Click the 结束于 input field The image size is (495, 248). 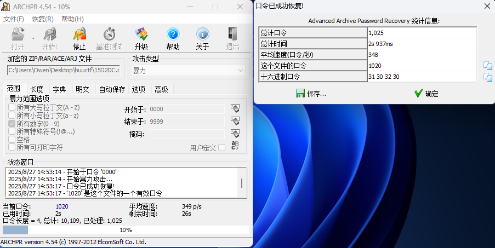tap(186, 122)
